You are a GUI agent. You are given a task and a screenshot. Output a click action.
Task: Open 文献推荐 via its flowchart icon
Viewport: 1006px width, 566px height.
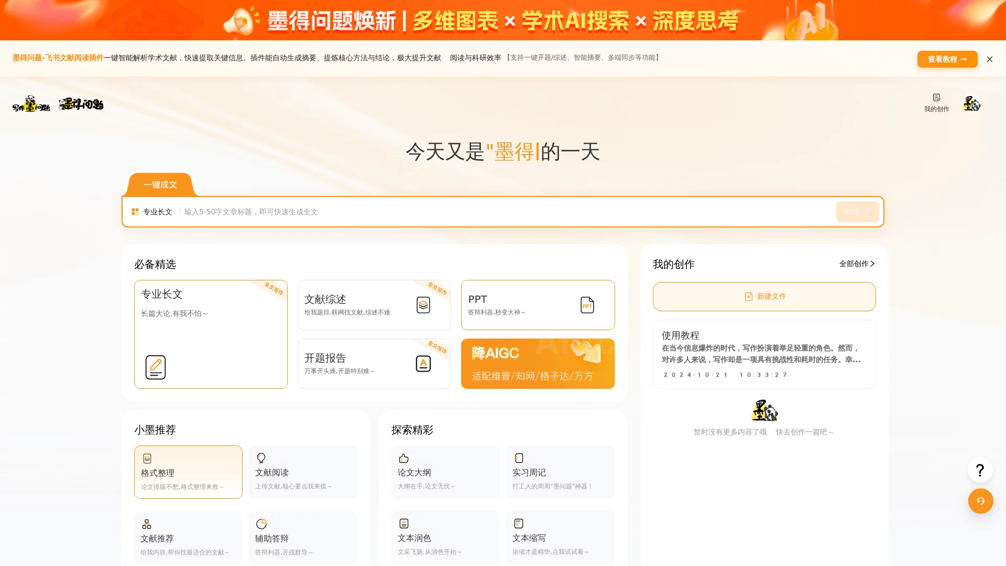point(147,523)
